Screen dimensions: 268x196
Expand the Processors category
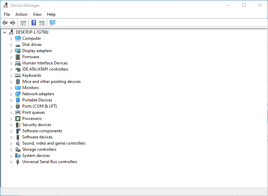pyautogui.click(x=11, y=119)
